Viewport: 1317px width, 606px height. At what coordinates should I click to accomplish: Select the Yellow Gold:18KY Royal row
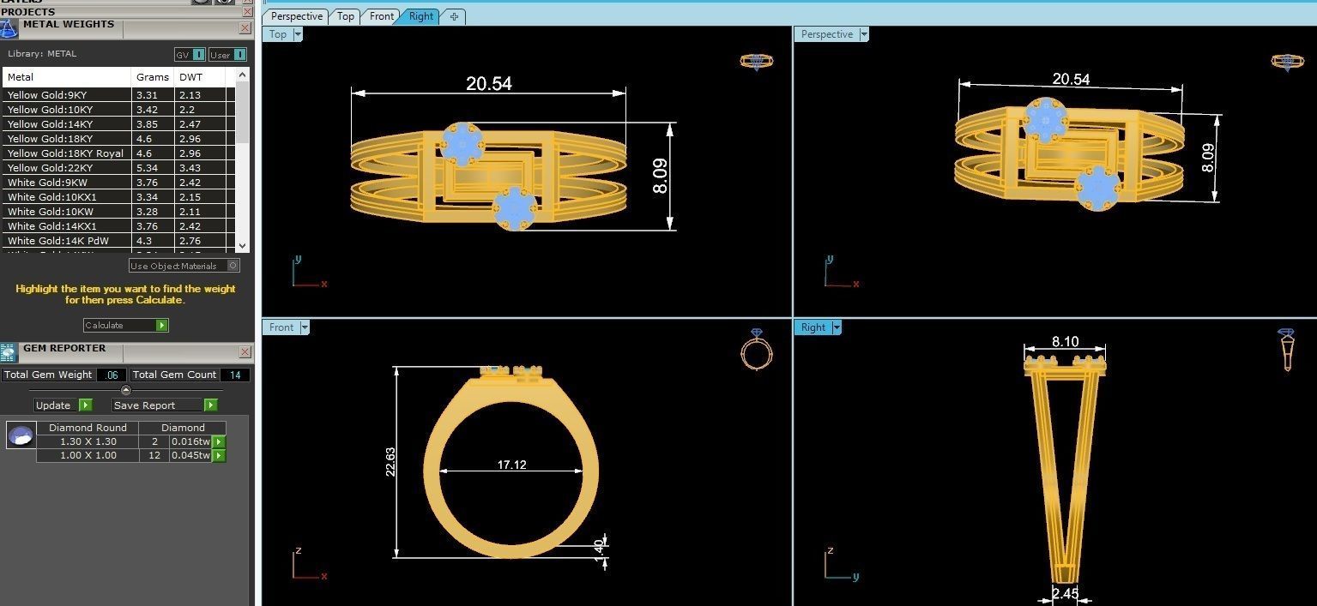119,153
